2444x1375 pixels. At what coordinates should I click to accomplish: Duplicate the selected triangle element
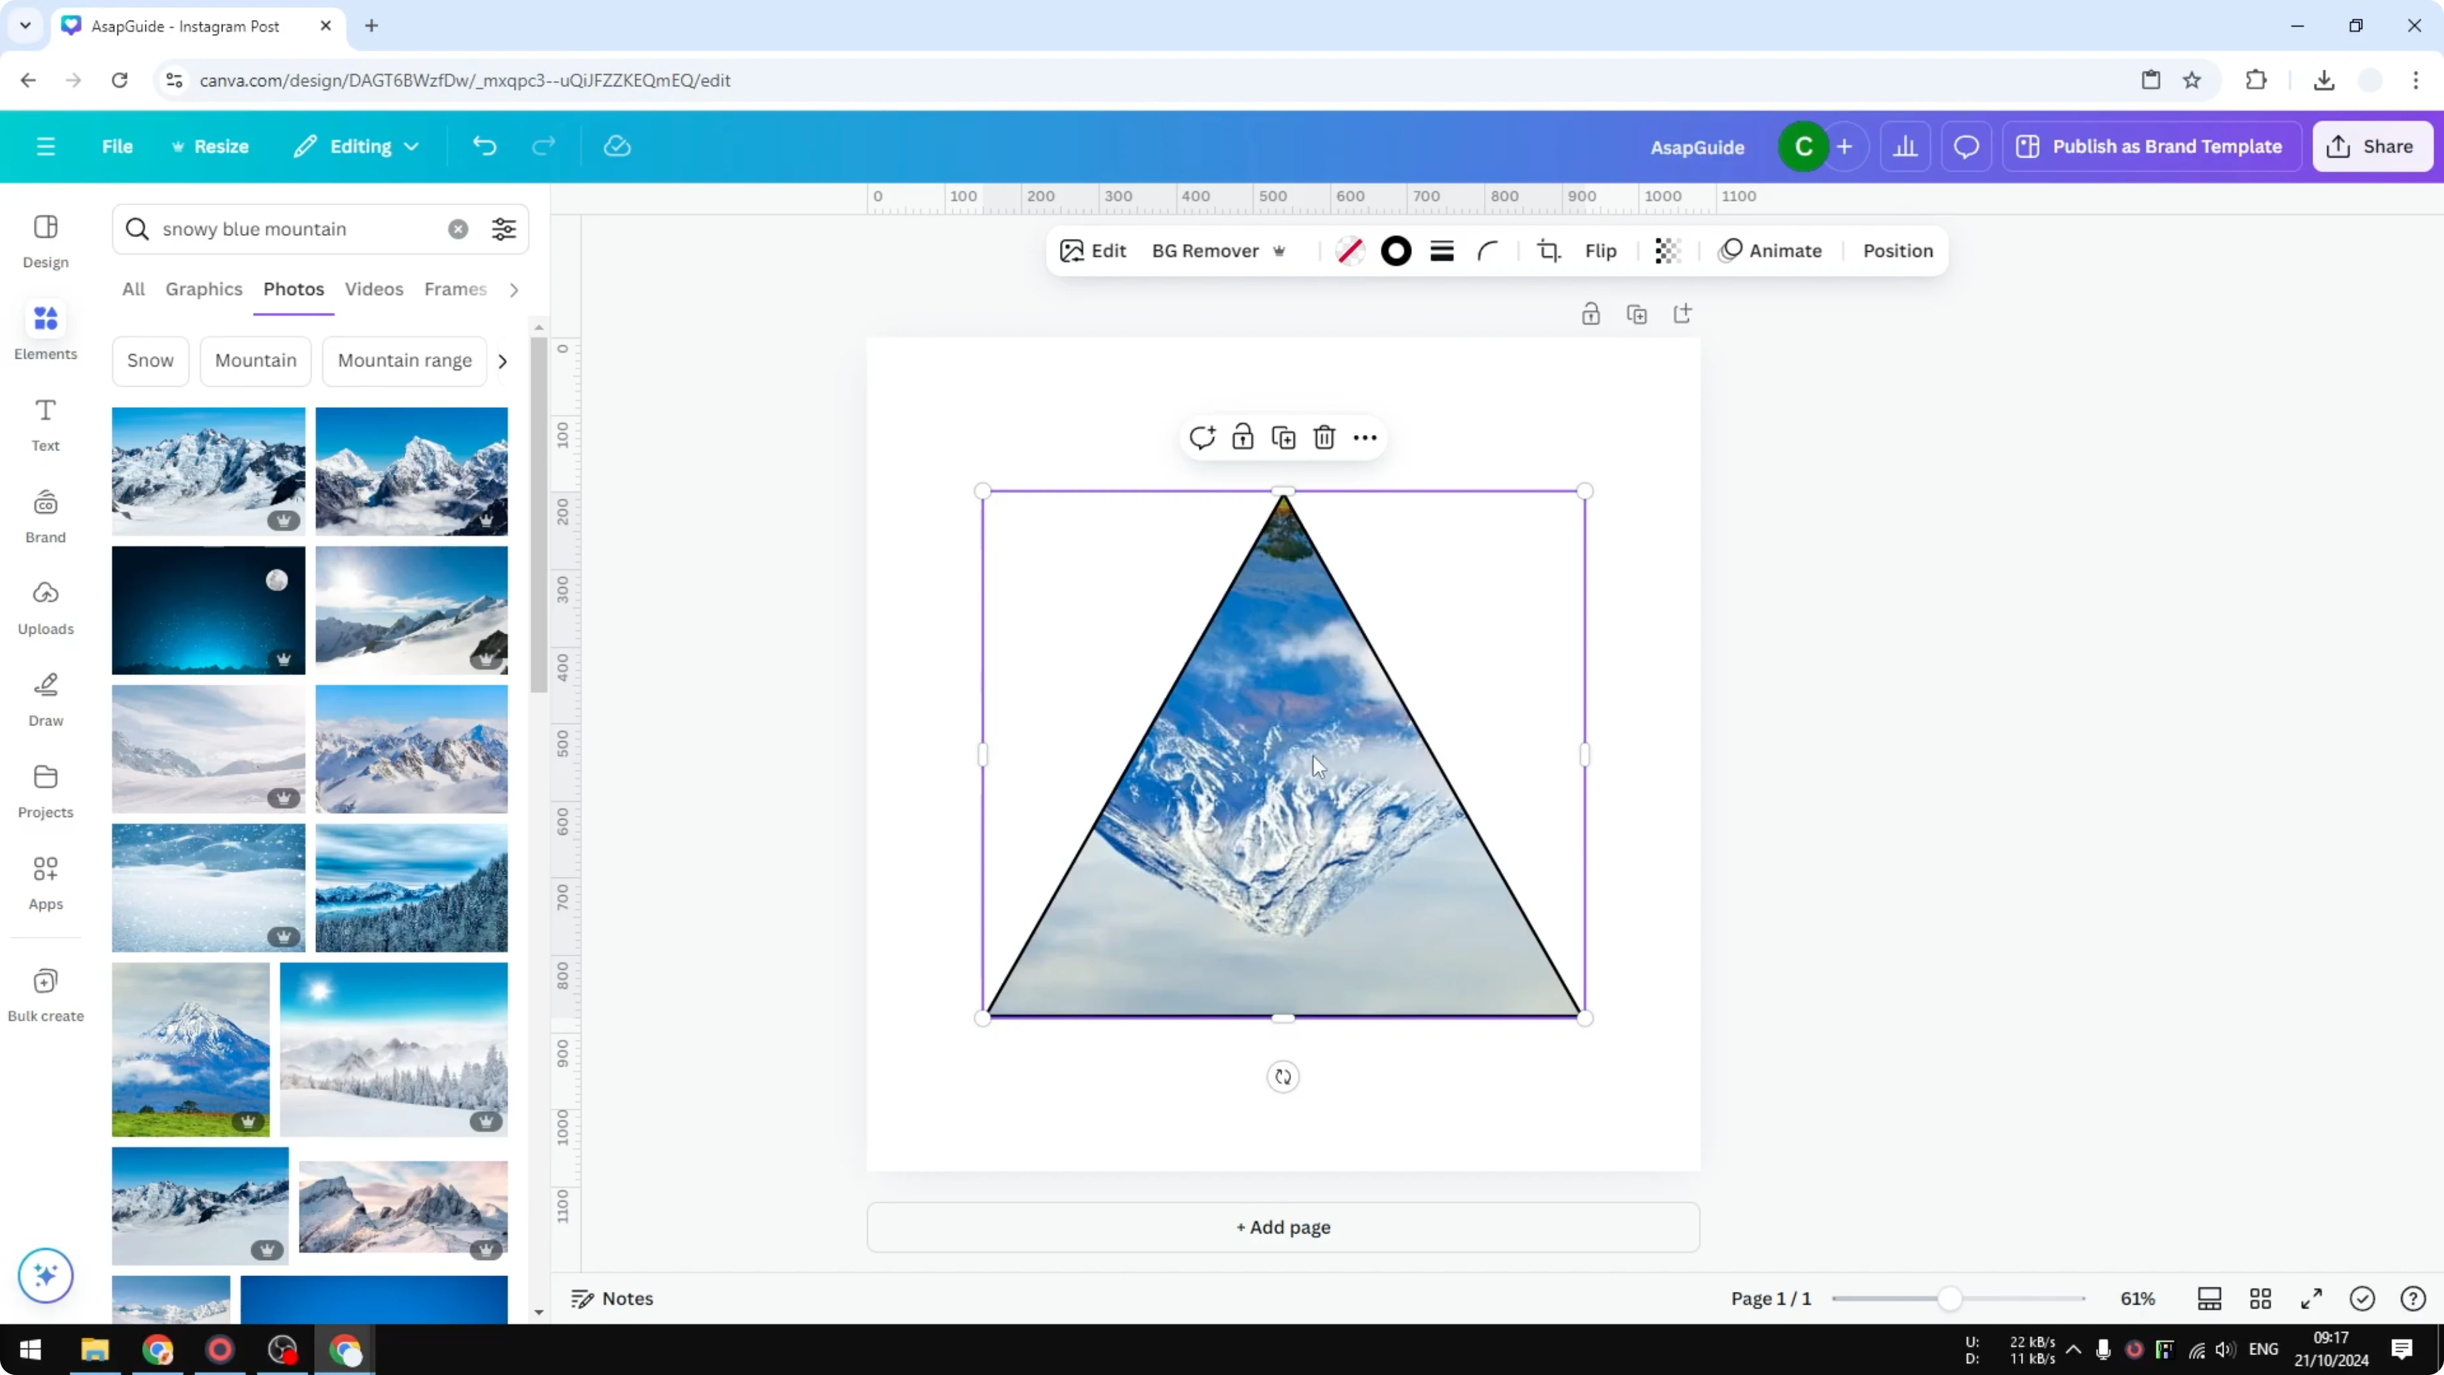[x=1282, y=438]
